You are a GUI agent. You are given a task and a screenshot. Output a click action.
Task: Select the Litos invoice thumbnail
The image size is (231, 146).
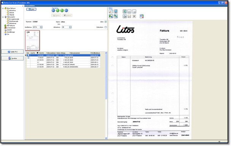tap(32, 41)
